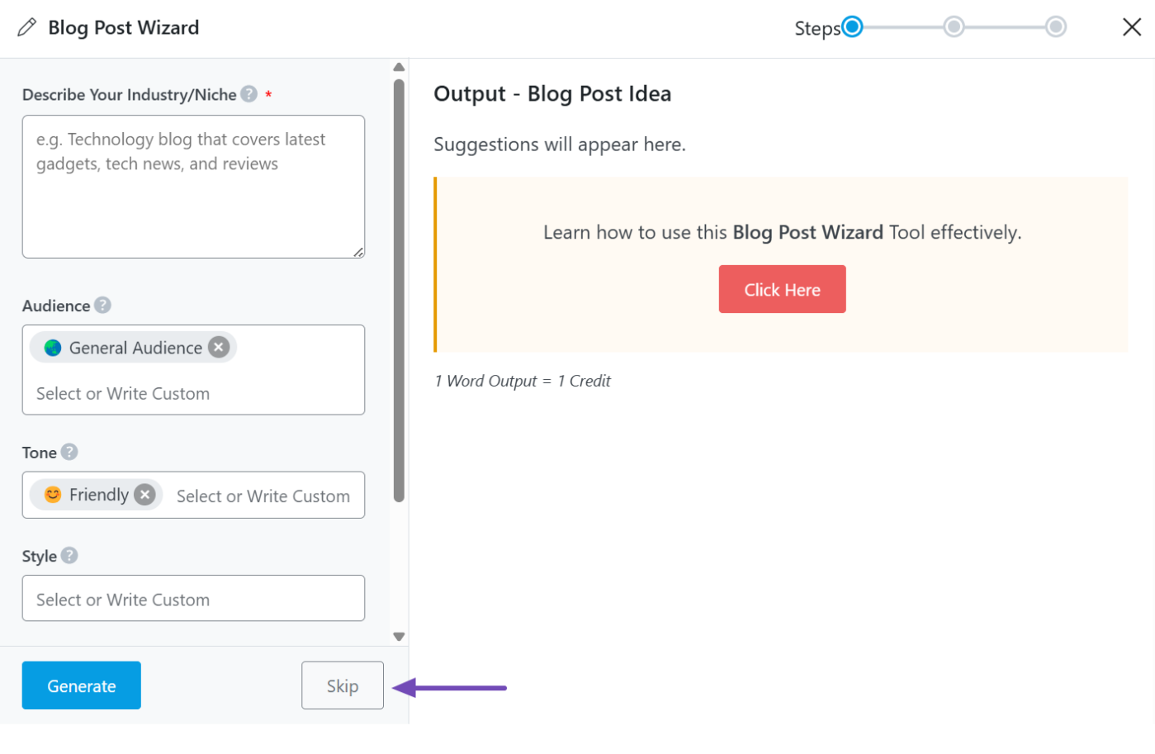The image size is (1155, 754).
Task: Click the red Click Here button
Action: [782, 289]
